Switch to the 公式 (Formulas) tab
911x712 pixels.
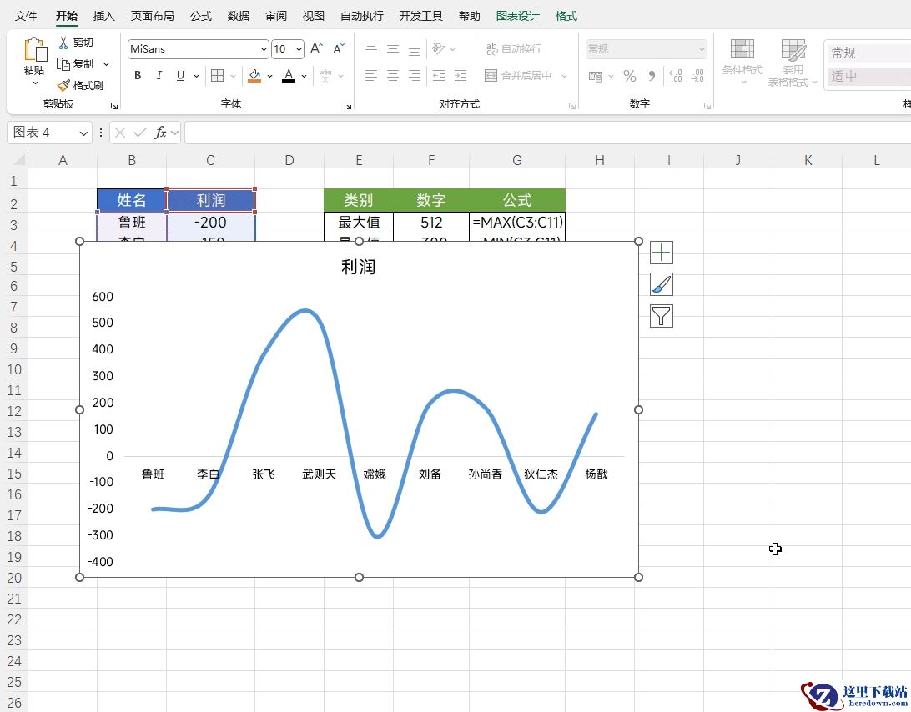[x=201, y=16]
